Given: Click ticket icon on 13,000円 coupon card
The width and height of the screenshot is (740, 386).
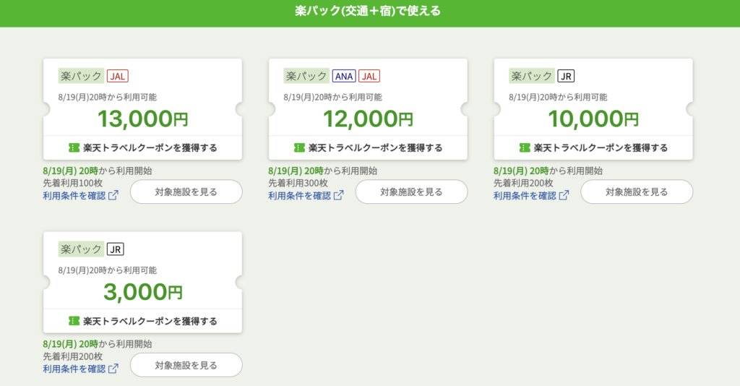Looking at the screenshot, I should tap(74, 147).
